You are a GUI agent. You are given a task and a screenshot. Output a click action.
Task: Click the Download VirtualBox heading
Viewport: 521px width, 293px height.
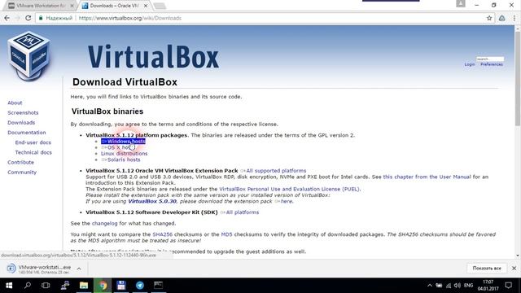(x=125, y=82)
